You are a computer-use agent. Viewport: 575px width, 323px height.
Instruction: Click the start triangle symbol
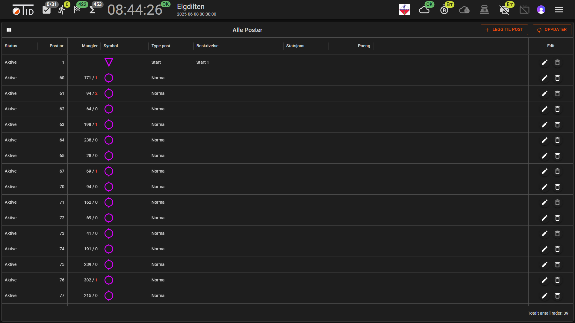pyautogui.click(x=109, y=62)
